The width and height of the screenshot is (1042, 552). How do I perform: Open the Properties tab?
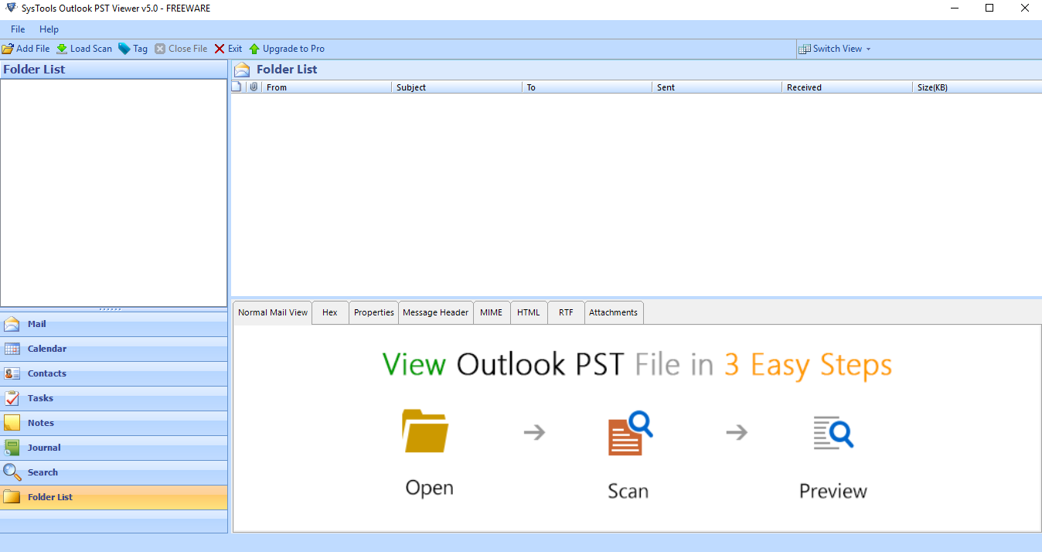(374, 312)
